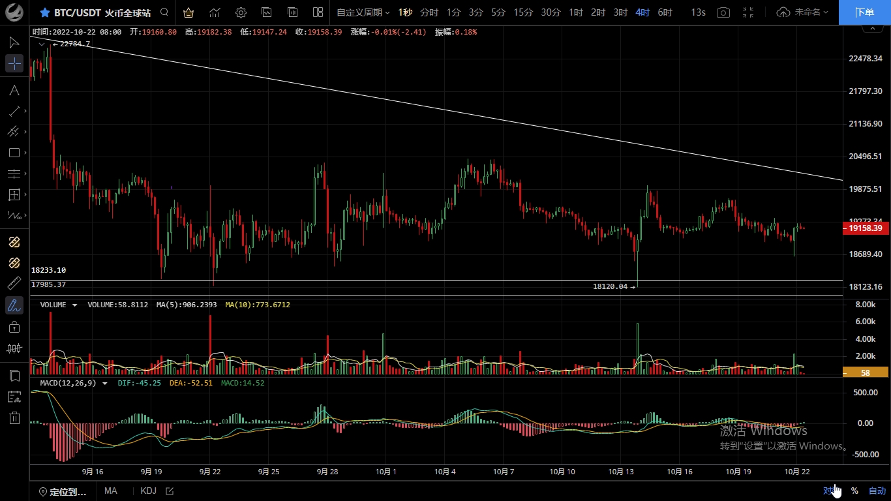Click the symbol search magnifier icon
The image size is (891, 501).
[x=164, y=12]
